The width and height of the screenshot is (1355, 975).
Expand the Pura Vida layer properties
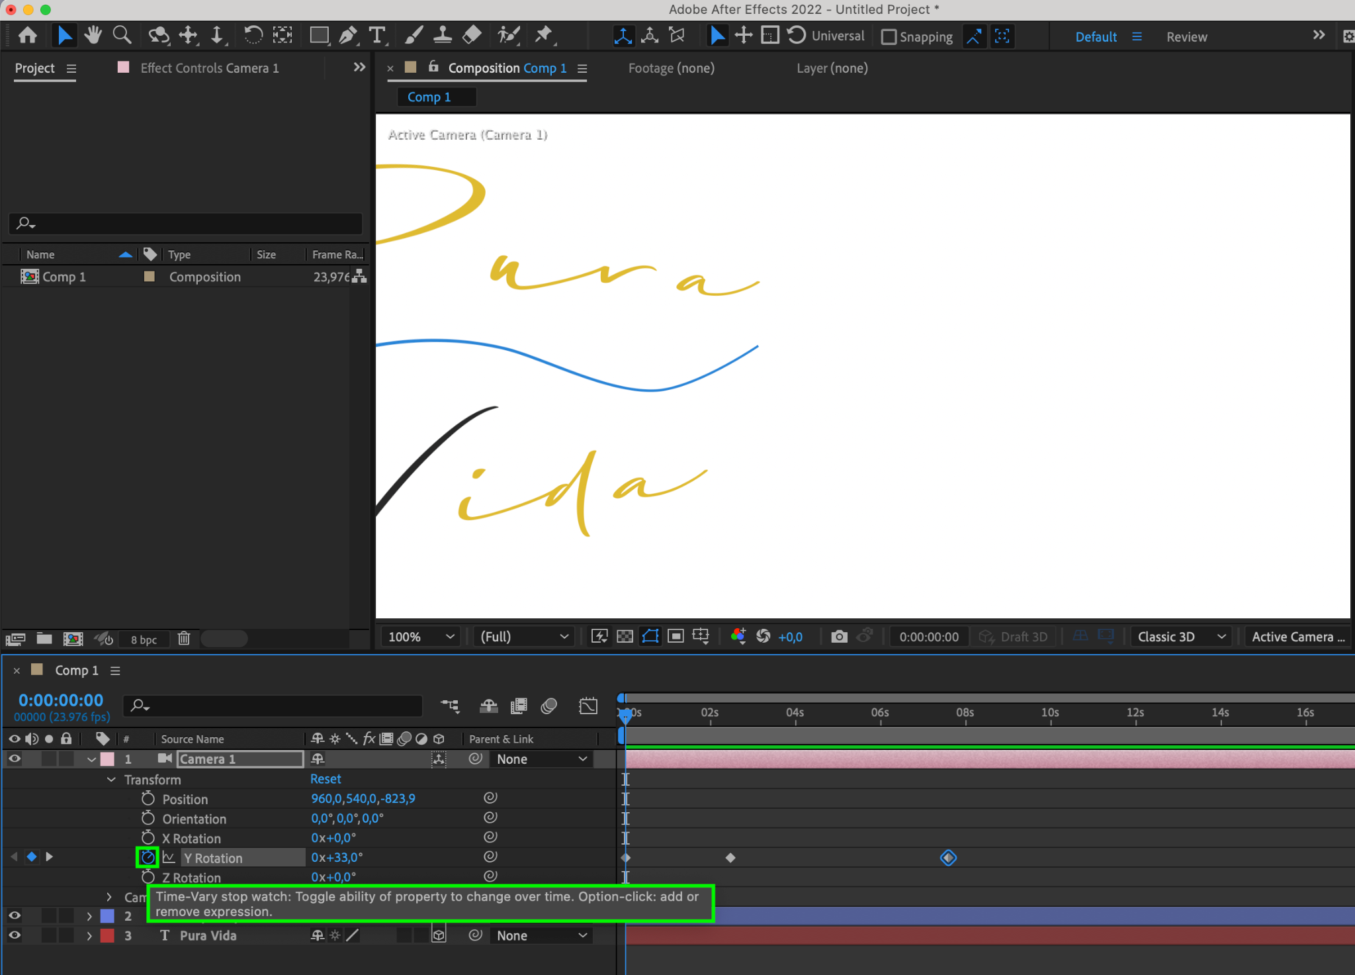[89, 936]
